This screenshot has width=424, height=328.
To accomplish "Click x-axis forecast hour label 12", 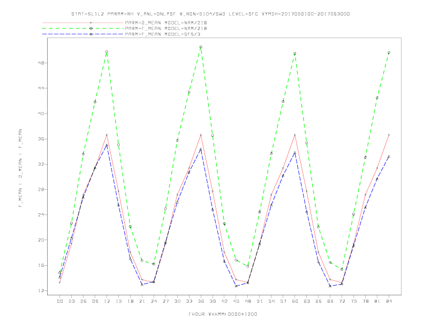I will 107,301.
